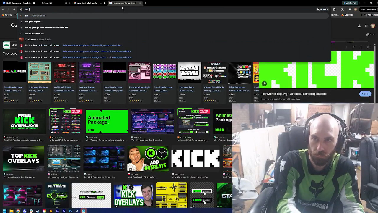The height and width of the screenshot is (213, 378).
Task: Click the Visit button for the Kick logo
Action: [x=365, y=94]
